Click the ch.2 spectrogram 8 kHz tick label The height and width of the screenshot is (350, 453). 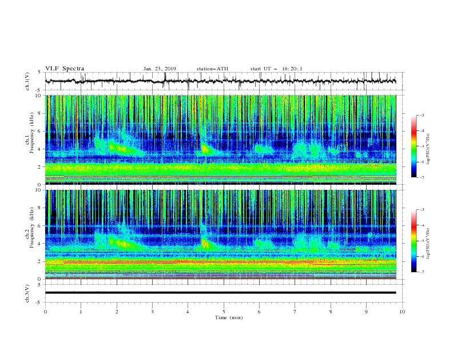[x=40, y=208]
